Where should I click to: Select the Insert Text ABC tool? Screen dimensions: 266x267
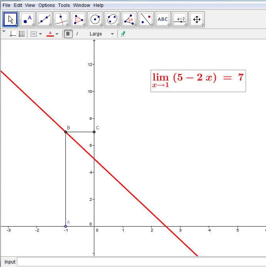[x=163, y=19]
